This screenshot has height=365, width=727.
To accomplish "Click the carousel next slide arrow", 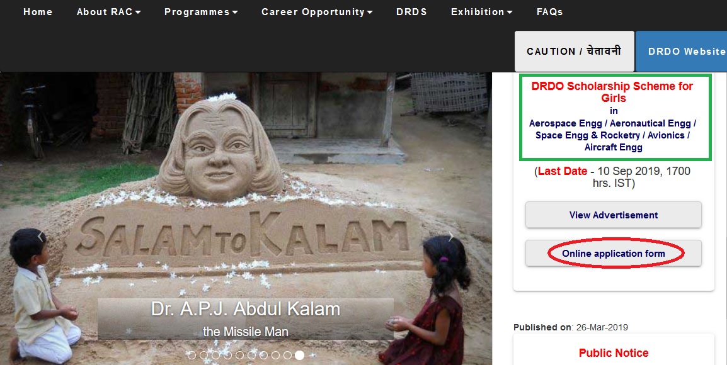I will tap(450, 237).
